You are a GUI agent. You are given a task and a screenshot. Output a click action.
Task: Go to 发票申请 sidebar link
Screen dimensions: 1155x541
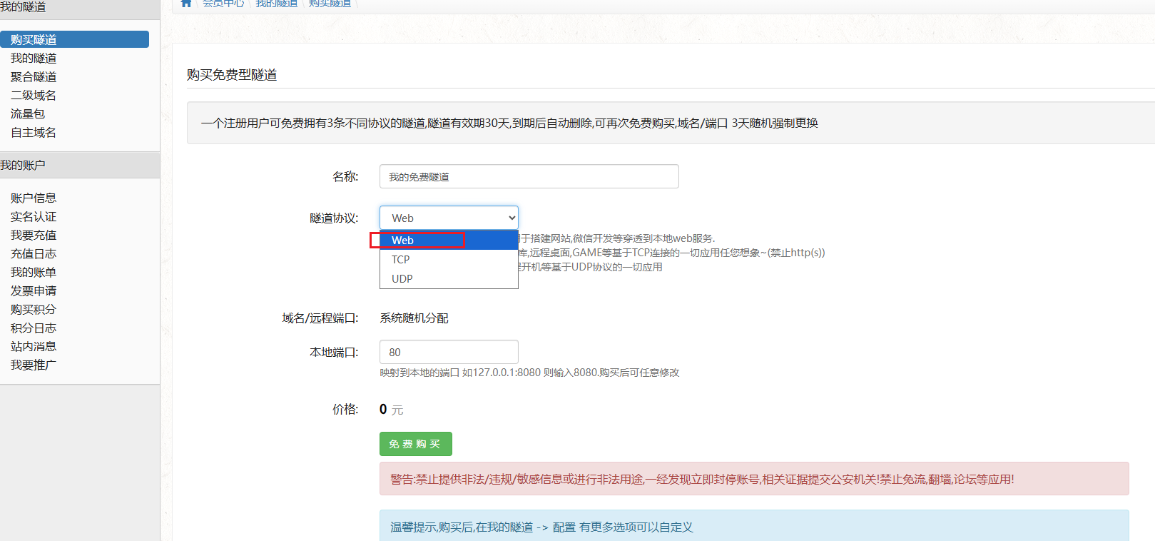(34, 290)
